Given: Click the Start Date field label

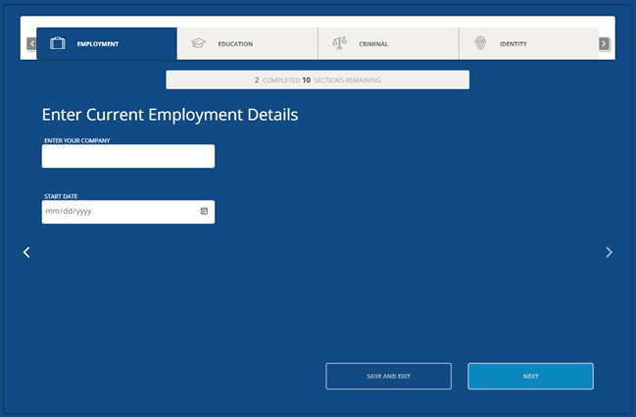Looking at the screenshot, I should click(x=61, y=196).
